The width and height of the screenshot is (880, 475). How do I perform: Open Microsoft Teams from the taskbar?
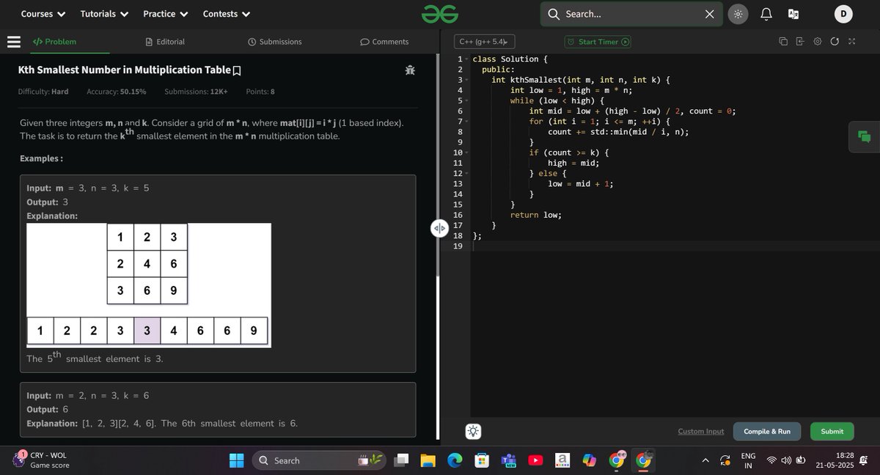(x=509, y=460)
